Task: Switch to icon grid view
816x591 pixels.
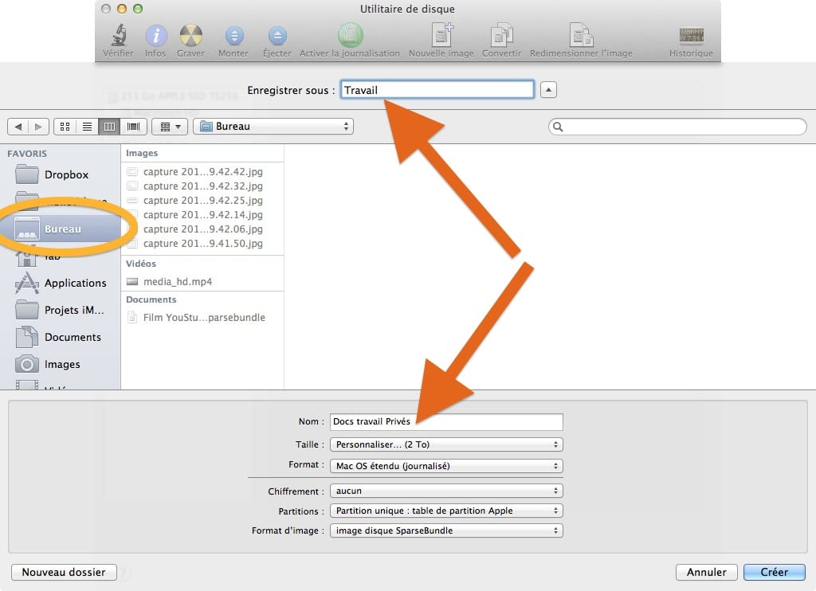Action: tap(65, 127)
